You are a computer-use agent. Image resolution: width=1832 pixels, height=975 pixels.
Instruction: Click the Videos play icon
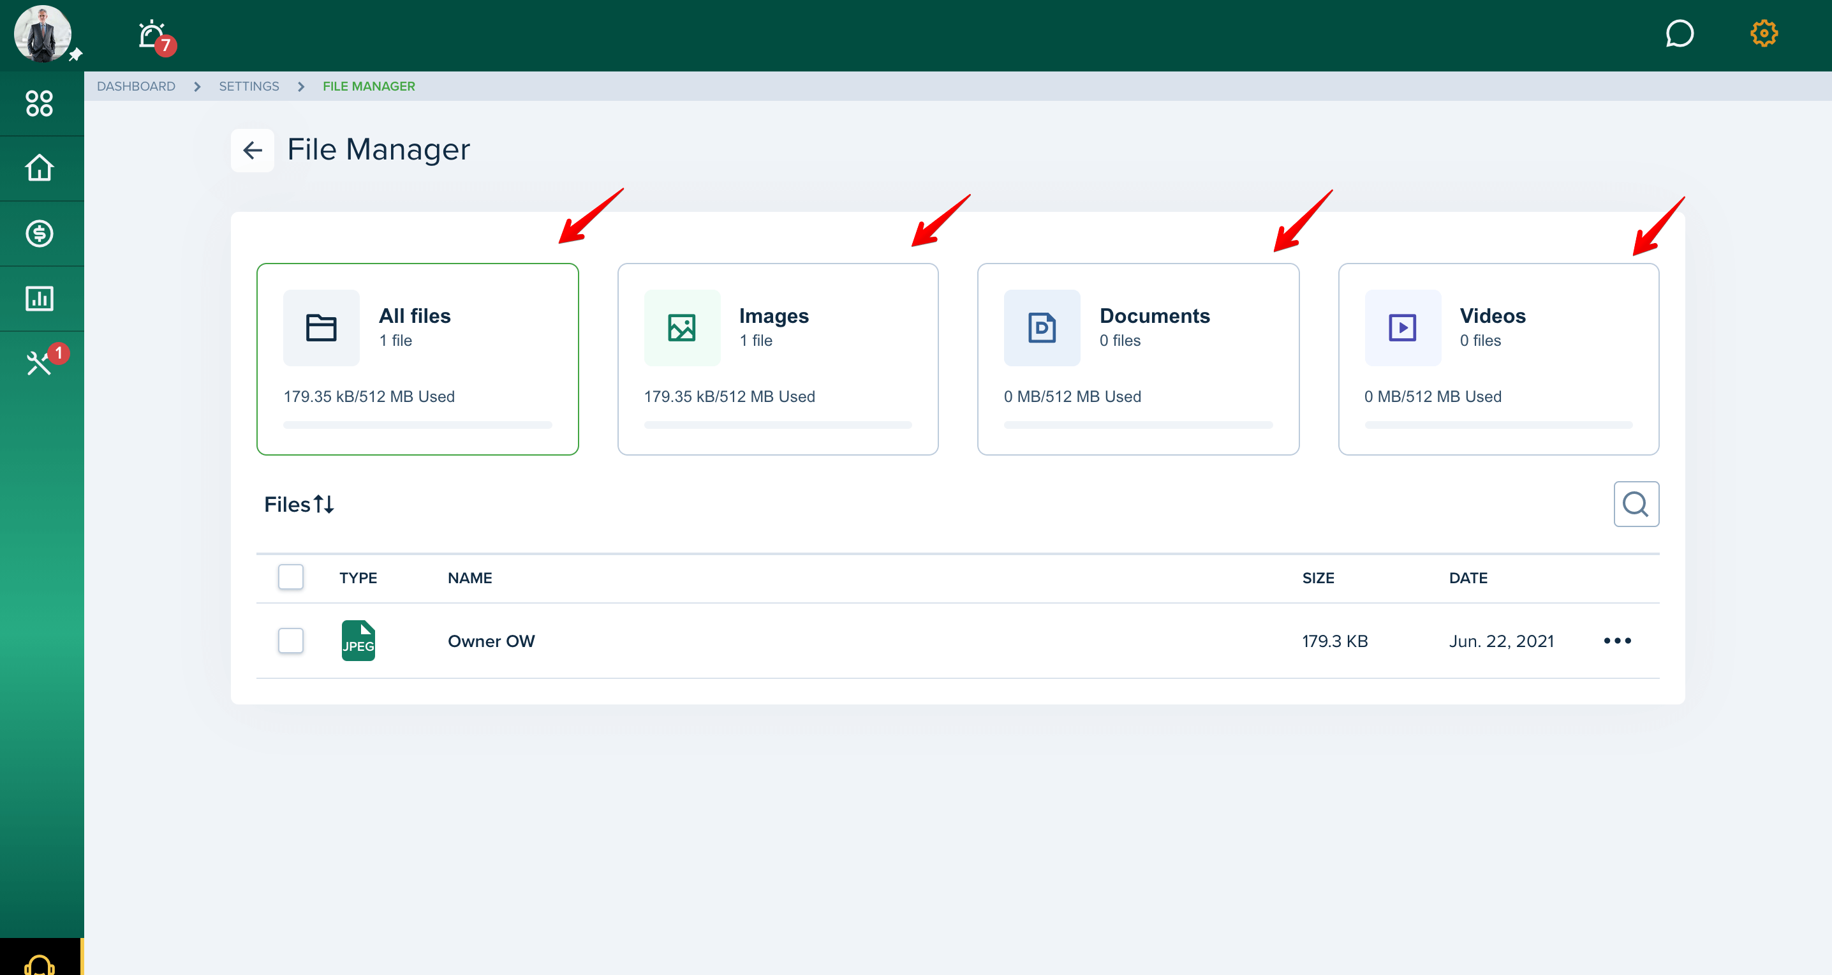(1403, 328)
